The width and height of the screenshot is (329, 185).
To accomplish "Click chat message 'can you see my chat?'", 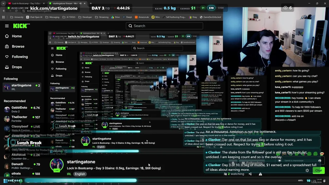I will coord(296,76).
